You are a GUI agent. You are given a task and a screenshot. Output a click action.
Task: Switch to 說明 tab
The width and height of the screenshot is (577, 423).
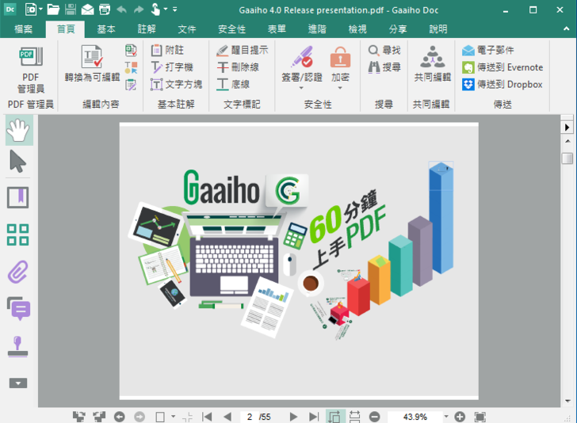(438, 29)
